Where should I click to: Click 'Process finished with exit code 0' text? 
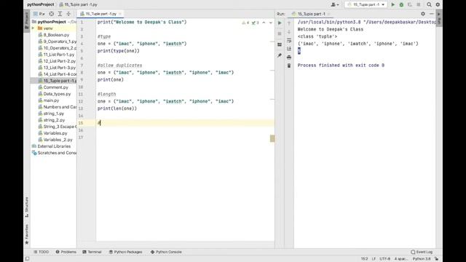point(341,65)
